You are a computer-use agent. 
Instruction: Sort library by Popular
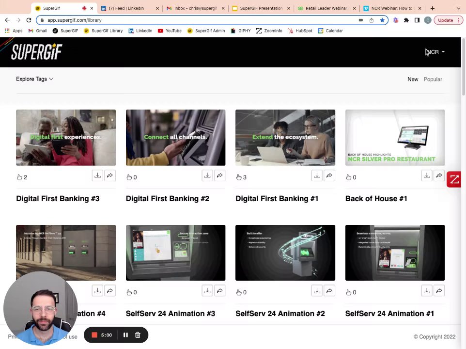click(433, 79)
